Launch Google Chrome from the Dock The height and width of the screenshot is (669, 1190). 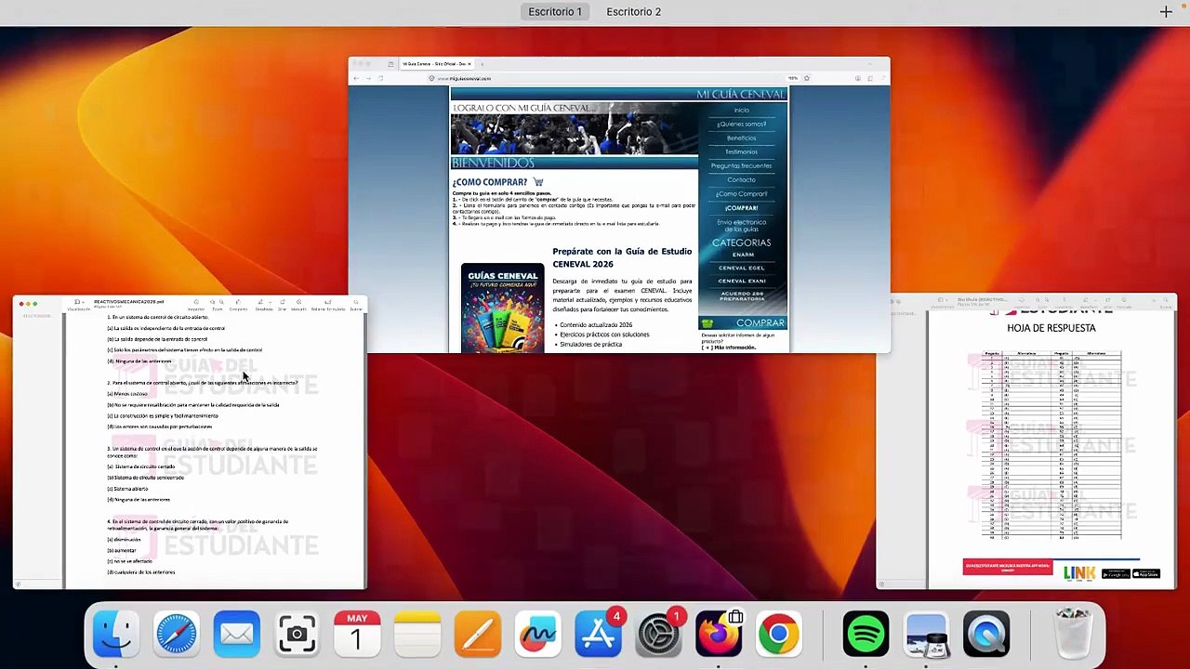click(779, 635)
